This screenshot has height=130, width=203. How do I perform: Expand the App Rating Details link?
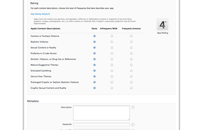40,14
